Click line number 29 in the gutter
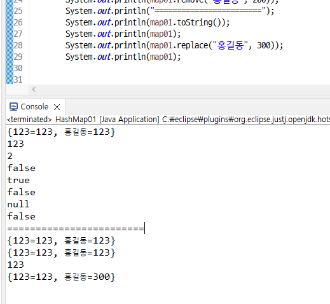The image size is (330, 304). 18,57
